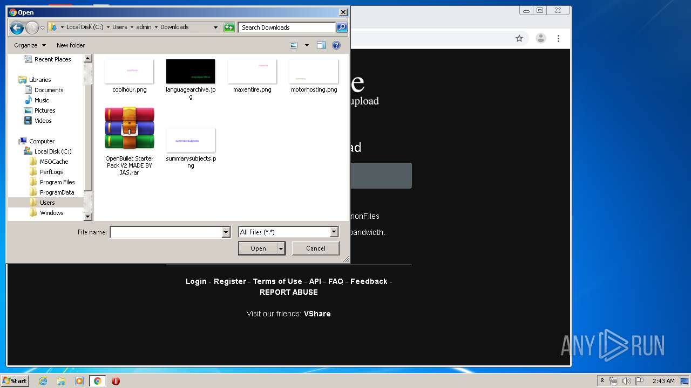This screenshot has height=388, width=691.
Task: Open the All Files type dropdown
Action: 288,232
